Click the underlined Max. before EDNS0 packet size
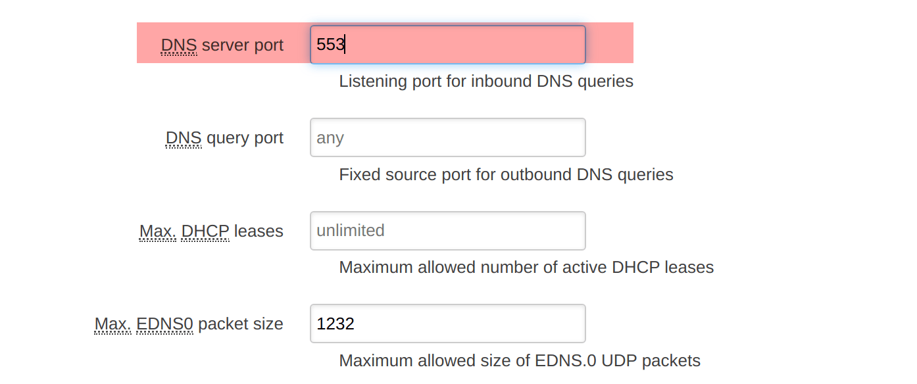The height and width of the screenshot is (384, 917). pos(113,324)
